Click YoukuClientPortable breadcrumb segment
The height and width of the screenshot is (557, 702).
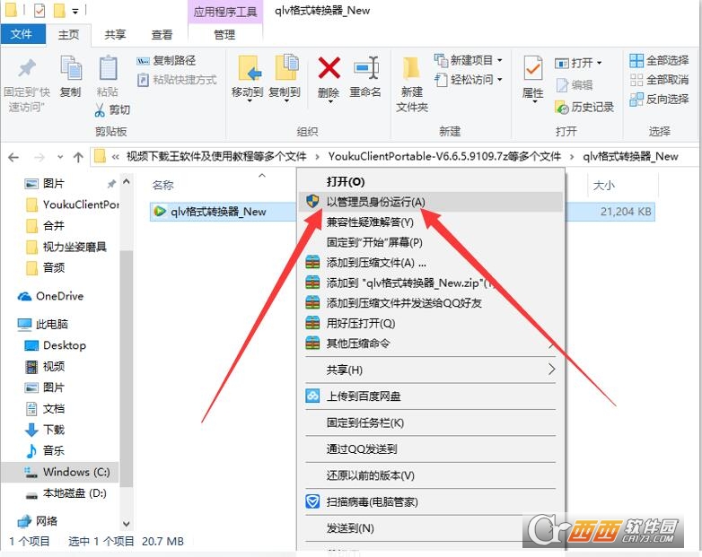pyautogui.click(x=444, y=157)
